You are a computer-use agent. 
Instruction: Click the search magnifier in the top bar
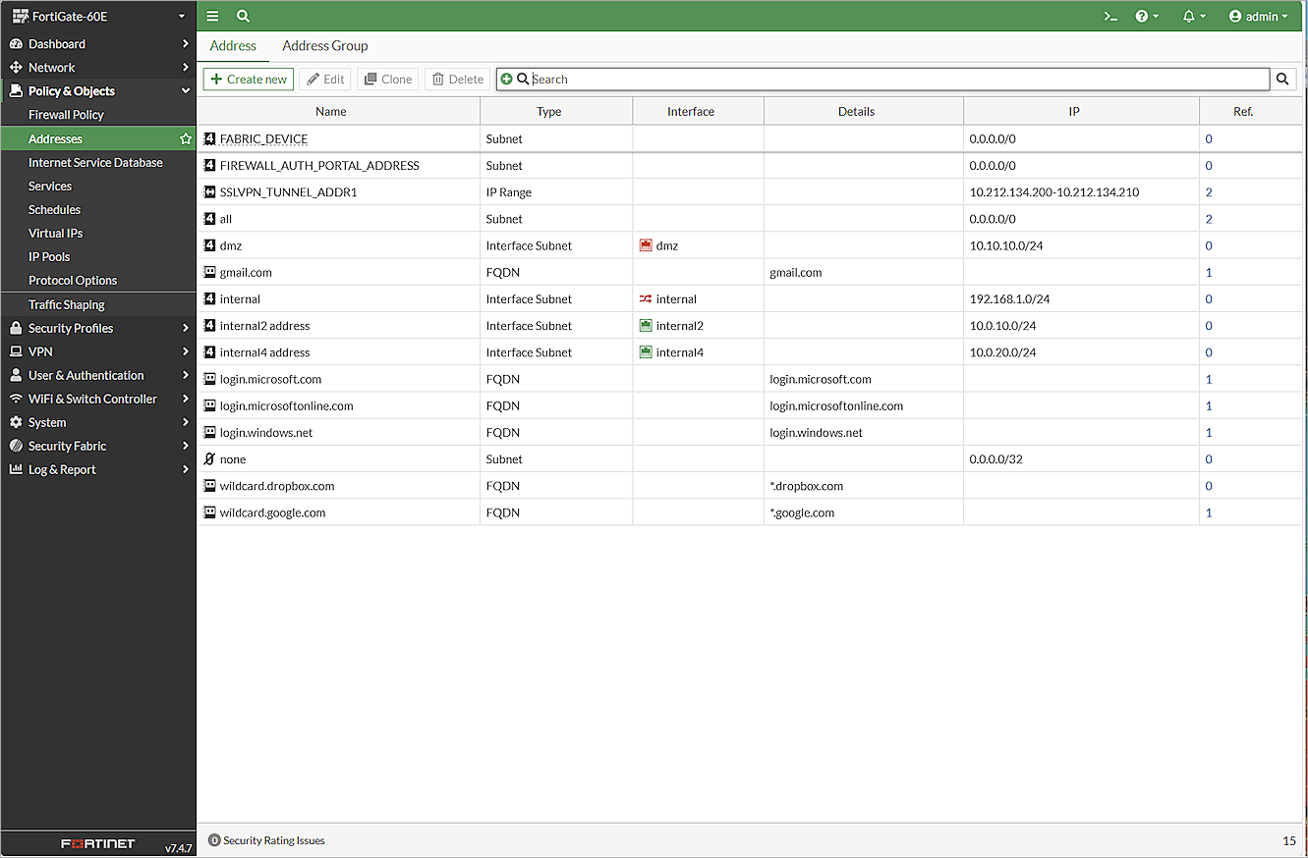(242, 16)
